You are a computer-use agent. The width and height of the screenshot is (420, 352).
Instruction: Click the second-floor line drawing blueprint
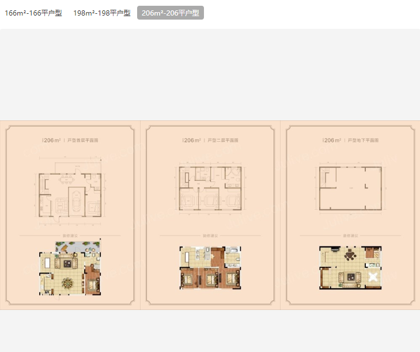[210, 188]
